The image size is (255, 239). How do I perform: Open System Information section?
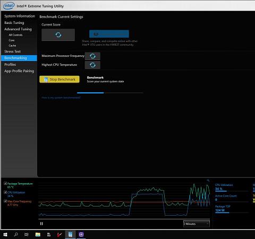(20, 16)
